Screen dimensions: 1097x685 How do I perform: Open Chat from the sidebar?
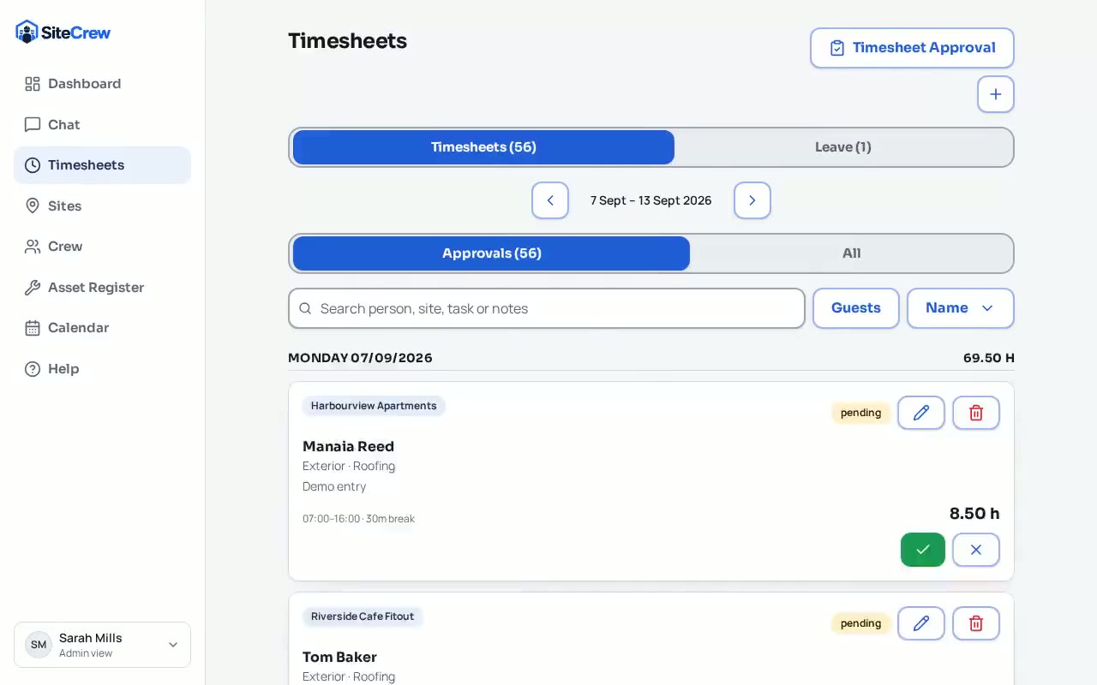[x=102, y=125]
